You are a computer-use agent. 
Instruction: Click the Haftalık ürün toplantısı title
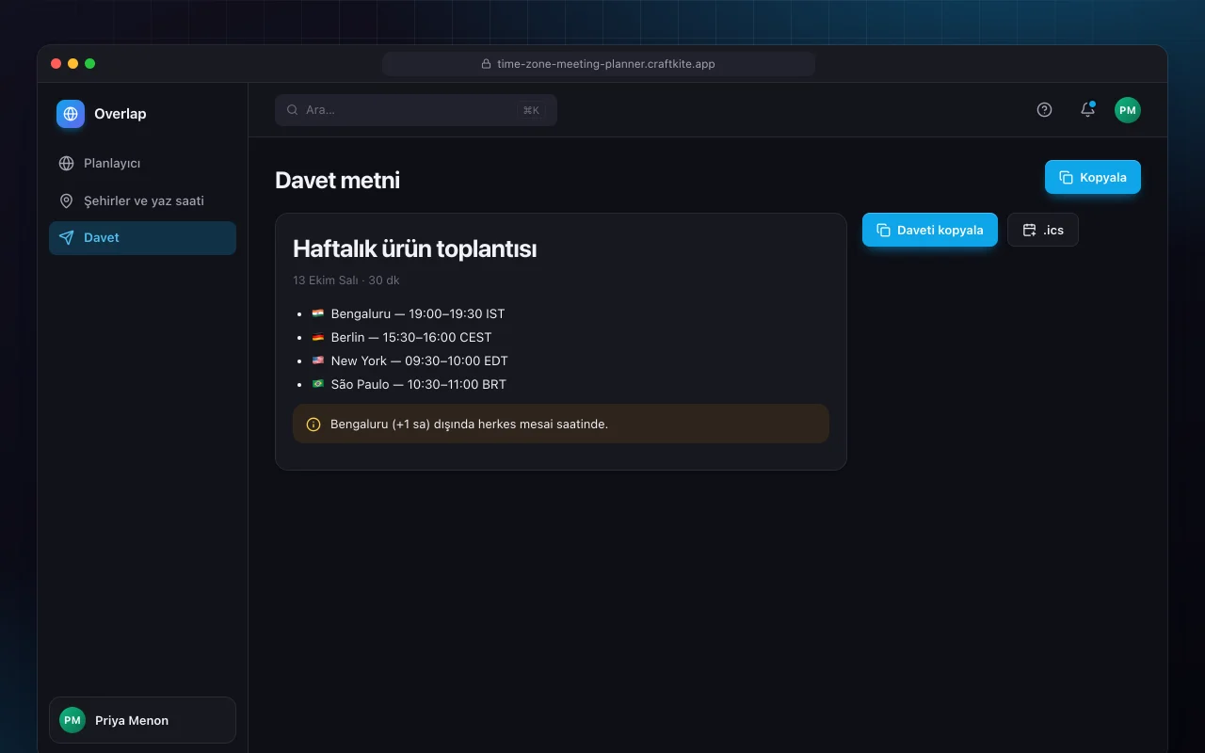tap(415, 248)
